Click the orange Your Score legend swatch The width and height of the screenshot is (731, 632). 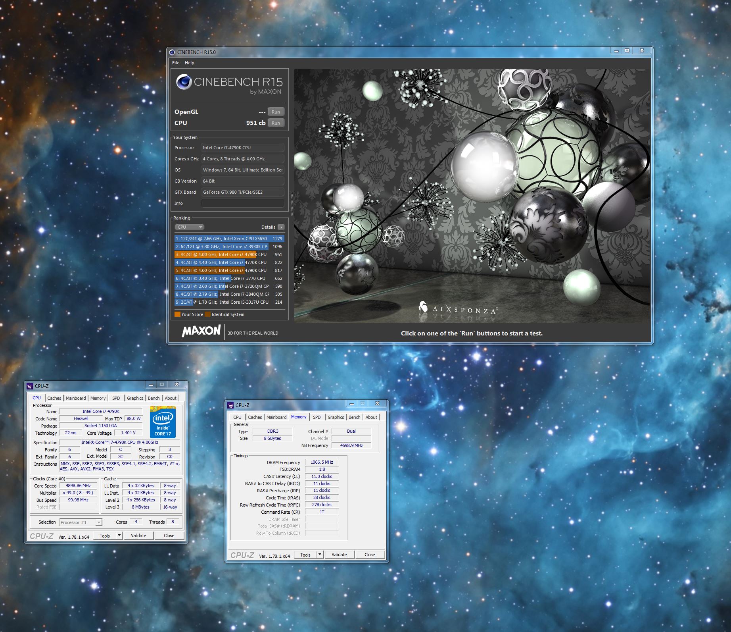click(177, 314)
